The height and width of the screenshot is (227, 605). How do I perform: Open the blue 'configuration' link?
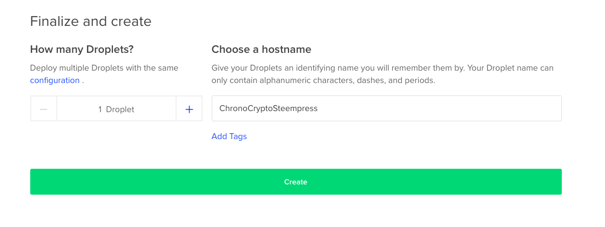(x=55, y=80)
